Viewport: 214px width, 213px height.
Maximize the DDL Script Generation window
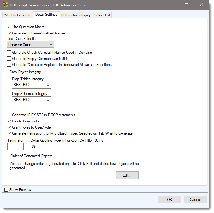coord(187,5)
